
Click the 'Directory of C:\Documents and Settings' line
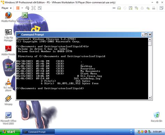click(62, 56)
